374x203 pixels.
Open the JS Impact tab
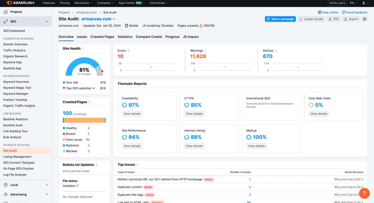click(x=191, y=37)
